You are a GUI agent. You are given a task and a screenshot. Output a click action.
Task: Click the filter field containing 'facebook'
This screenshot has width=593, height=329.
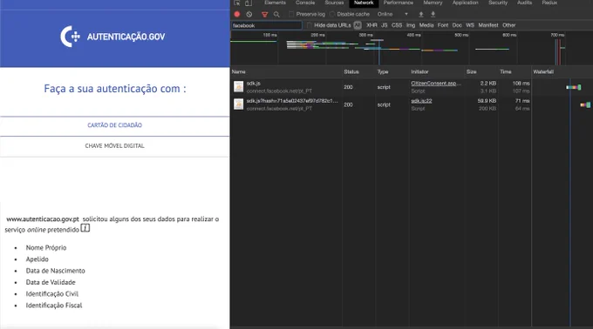[x=266, y=25]
